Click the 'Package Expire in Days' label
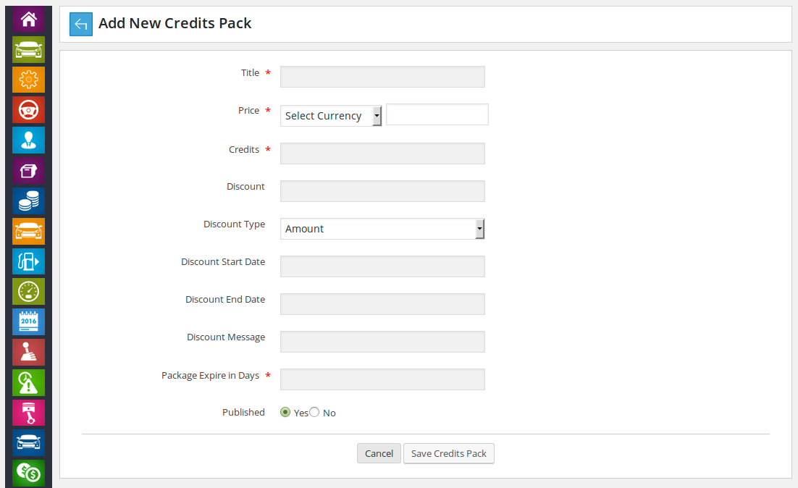The image size is (798, 488). (210, 376)
